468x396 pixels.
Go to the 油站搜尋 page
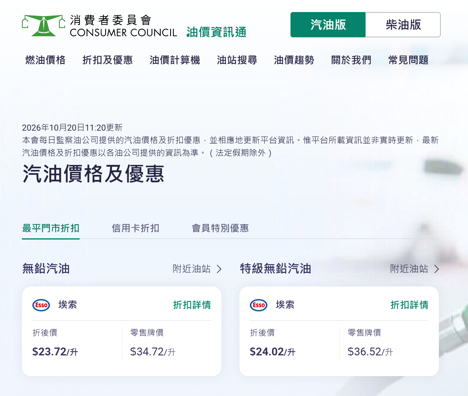pyautogui.click(x=237, y=60)
